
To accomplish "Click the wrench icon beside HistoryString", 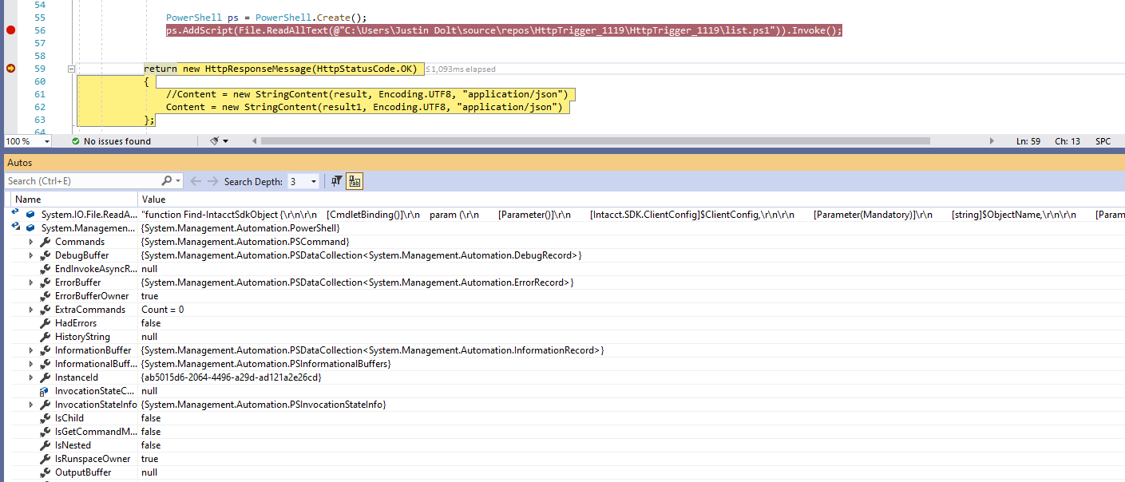I will click(x=45, y=337).
